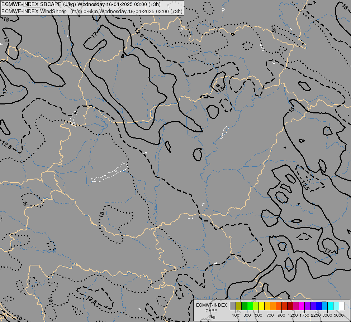This screenshot has width=351, height=322.
Task: Click the 300 tick label in legend
Action: click(x=247, y=315)
